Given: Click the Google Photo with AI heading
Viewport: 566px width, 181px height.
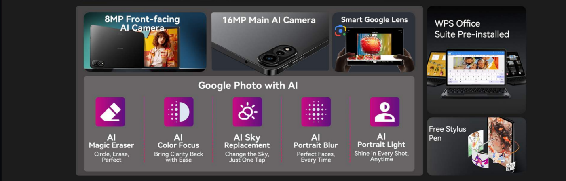Looking at the screenshot, I should point(248,86).
